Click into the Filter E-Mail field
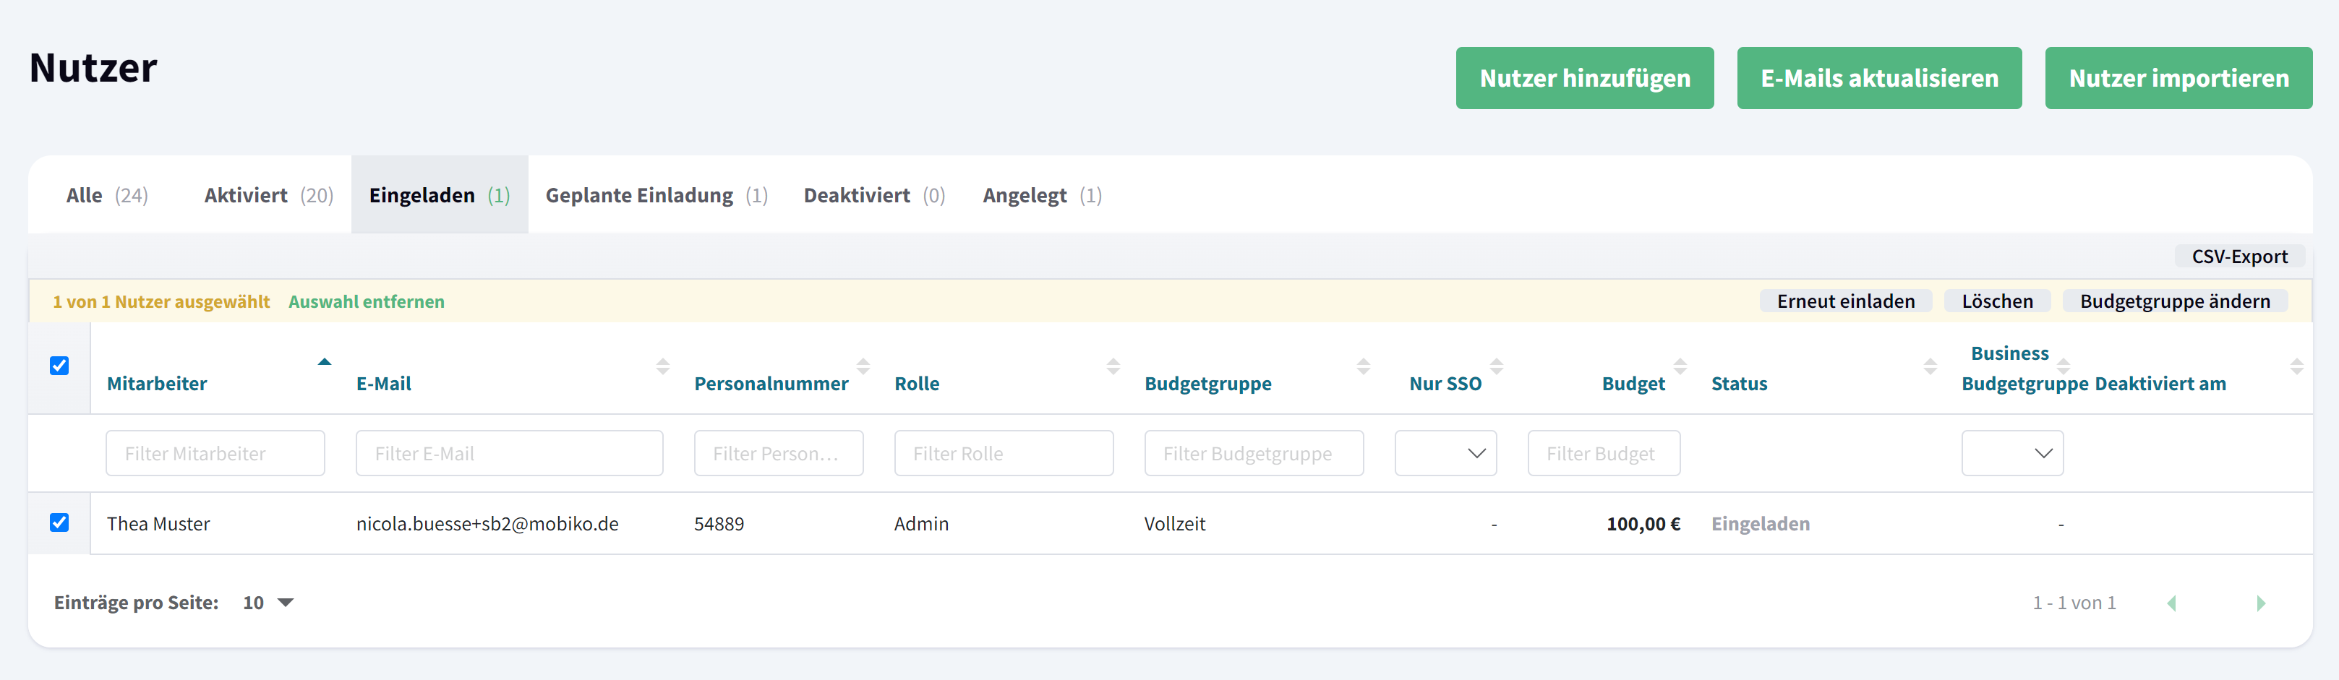The image size is (2339, 680). pyautogui.click(x=510, y=453)
